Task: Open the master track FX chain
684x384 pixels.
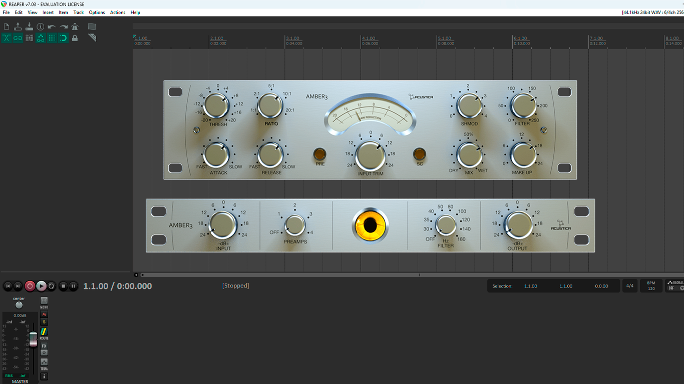Action: pyautogui.click(x=44, y=346)
